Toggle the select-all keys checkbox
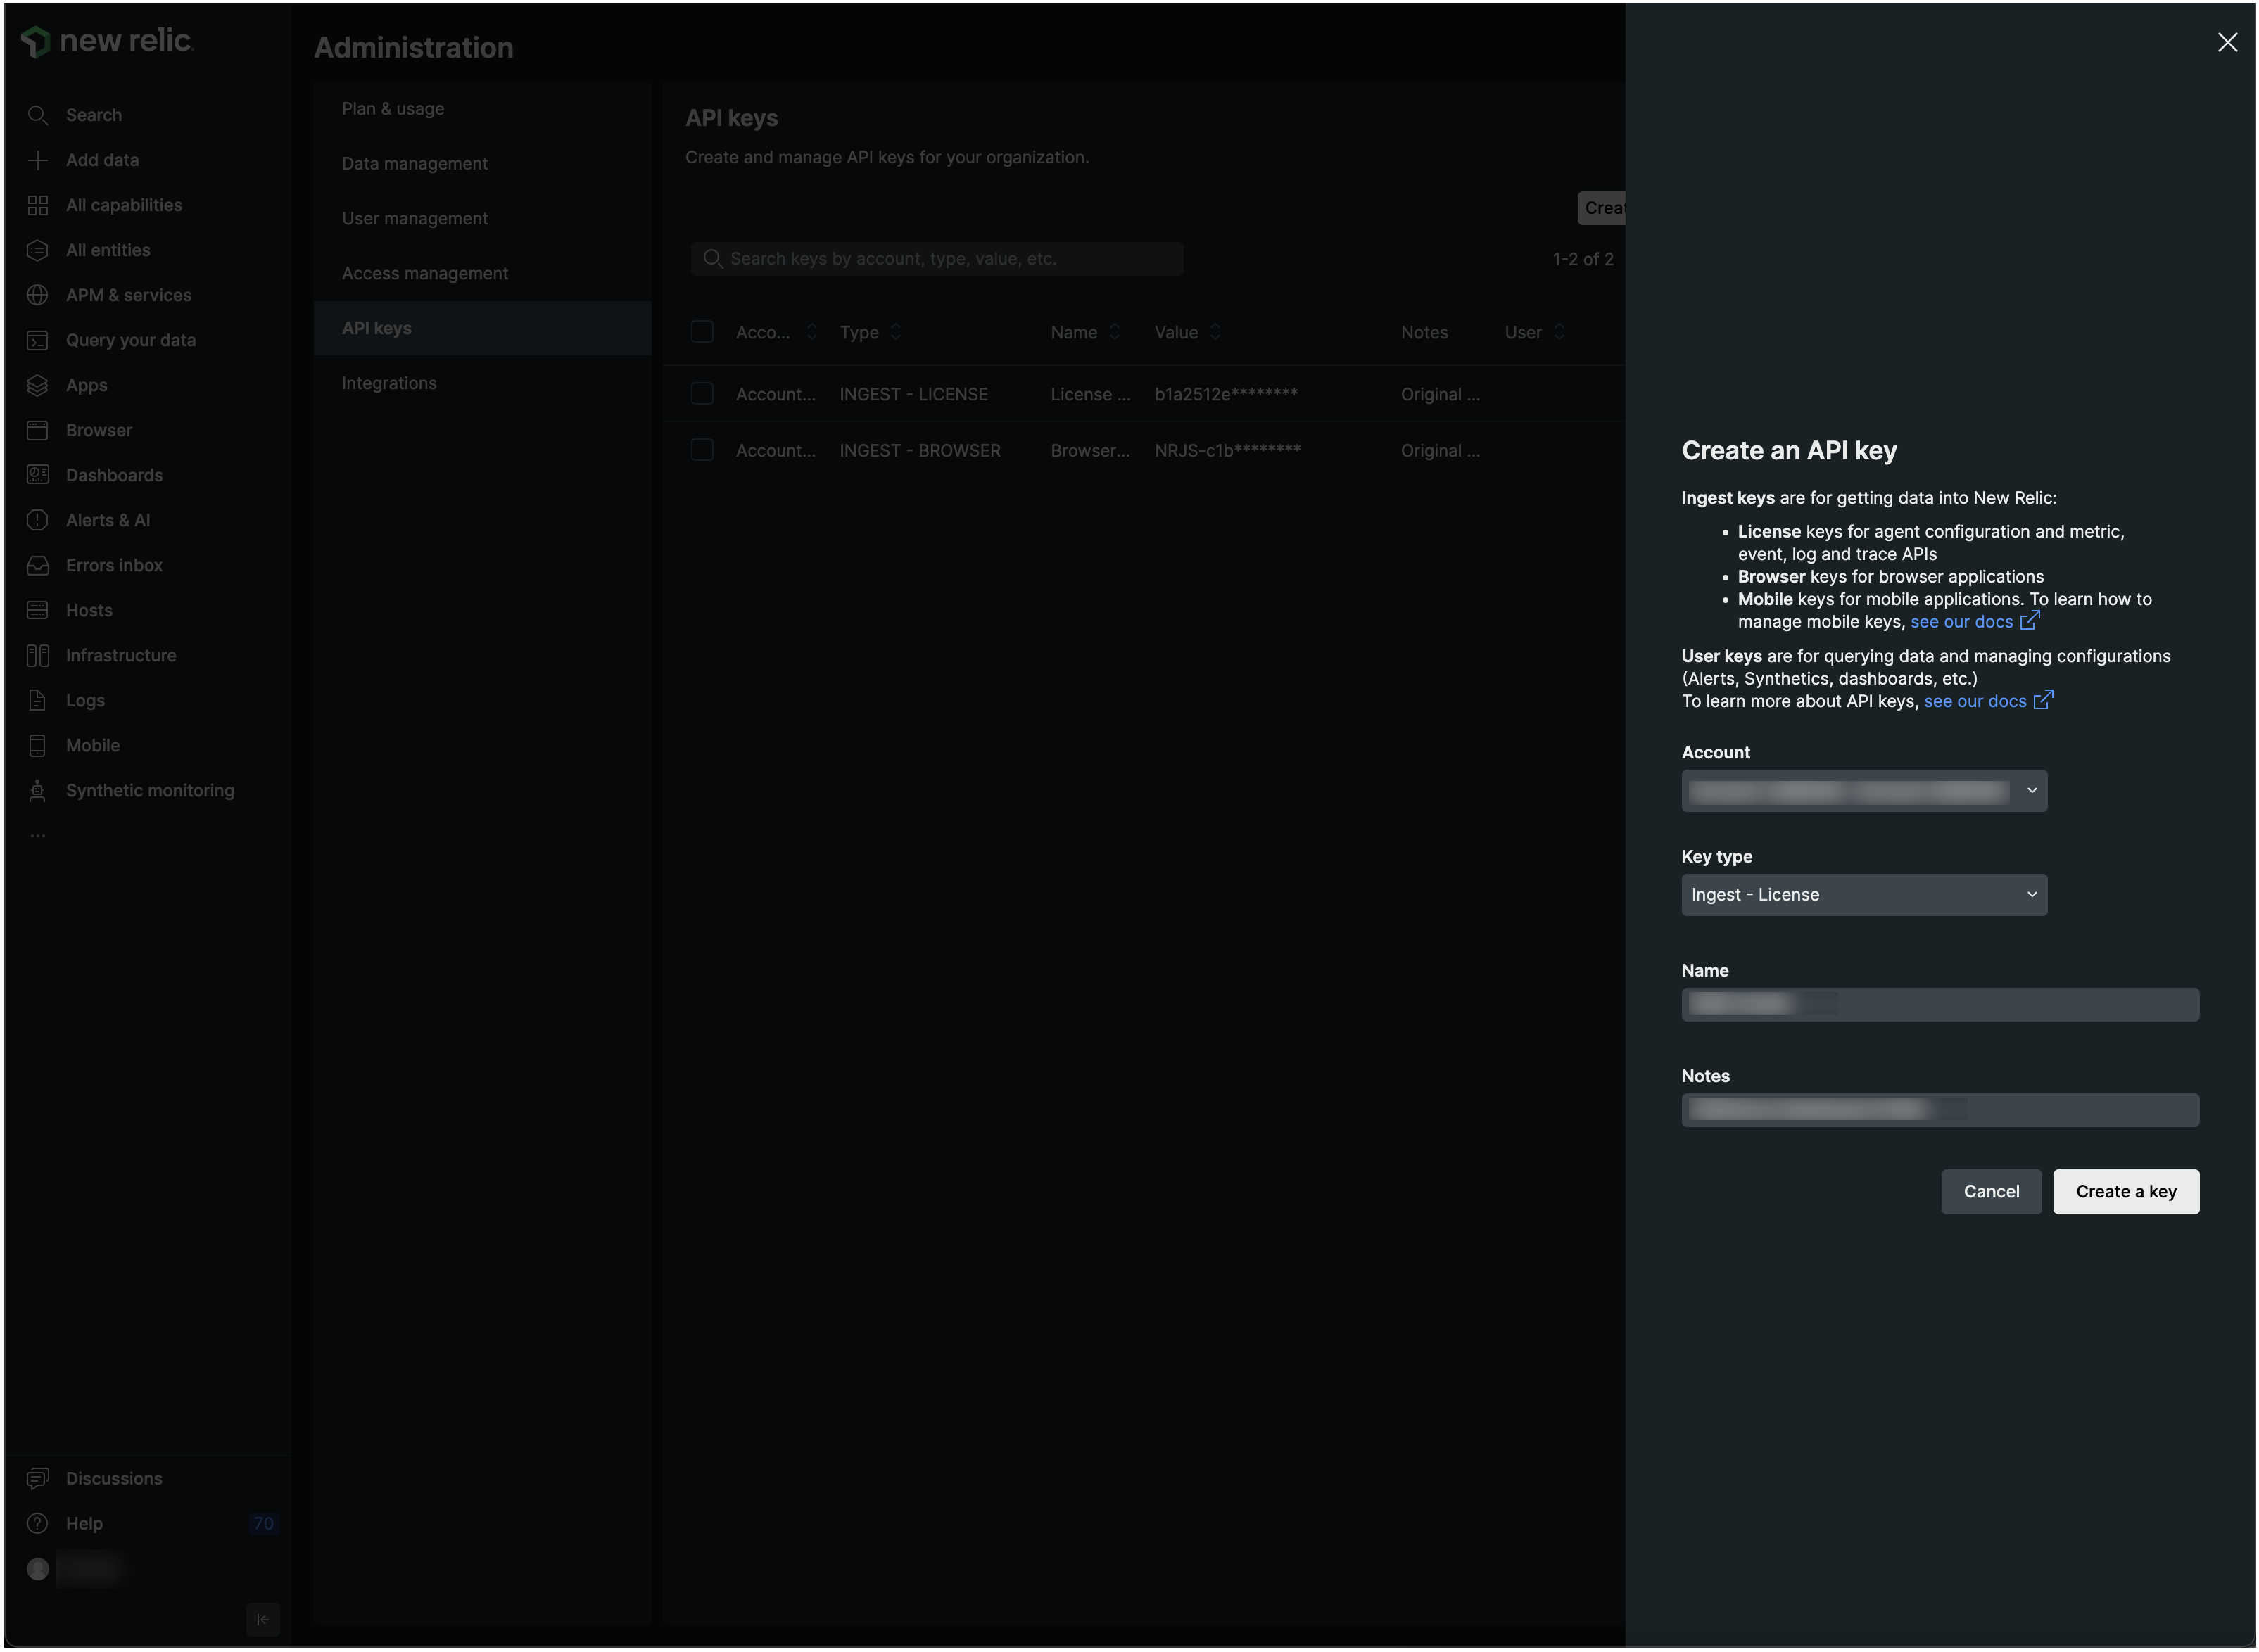Image resolution: width=2259 pixels, height=1652 pixels. tap(702, 332)
